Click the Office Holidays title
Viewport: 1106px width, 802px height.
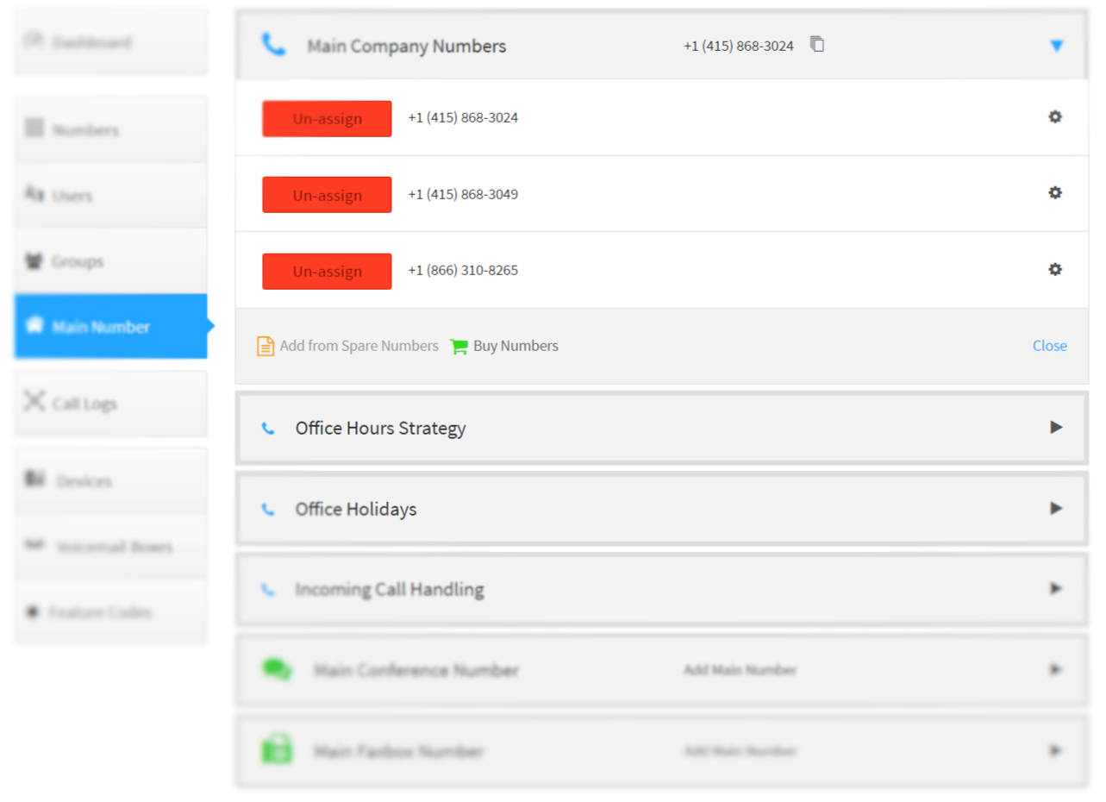point(355,509)
